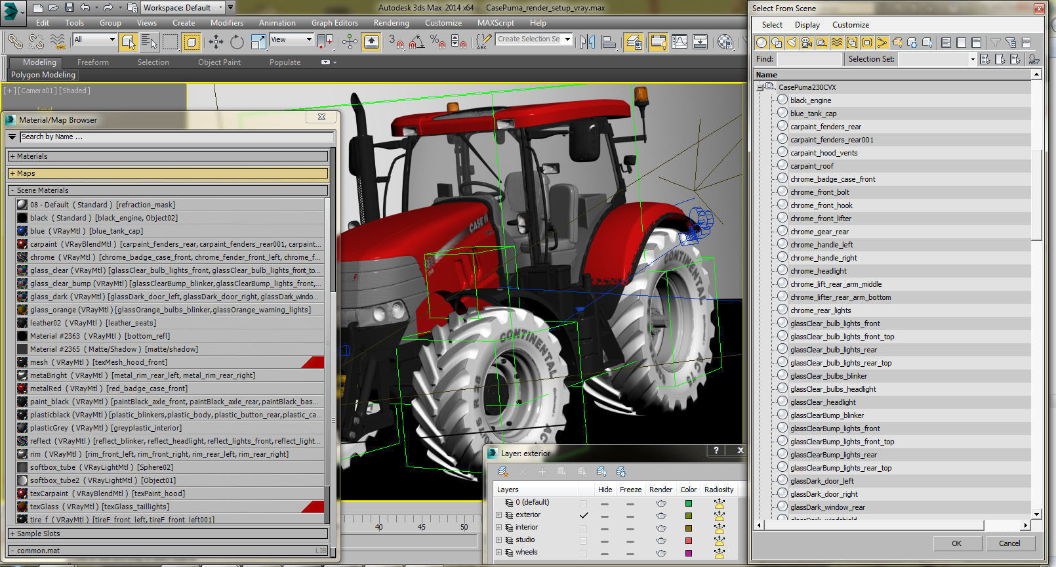Viewport: 1056px width, 567px height.
Task: Toggle Render for the studio layer
Action: coord(661,541)
